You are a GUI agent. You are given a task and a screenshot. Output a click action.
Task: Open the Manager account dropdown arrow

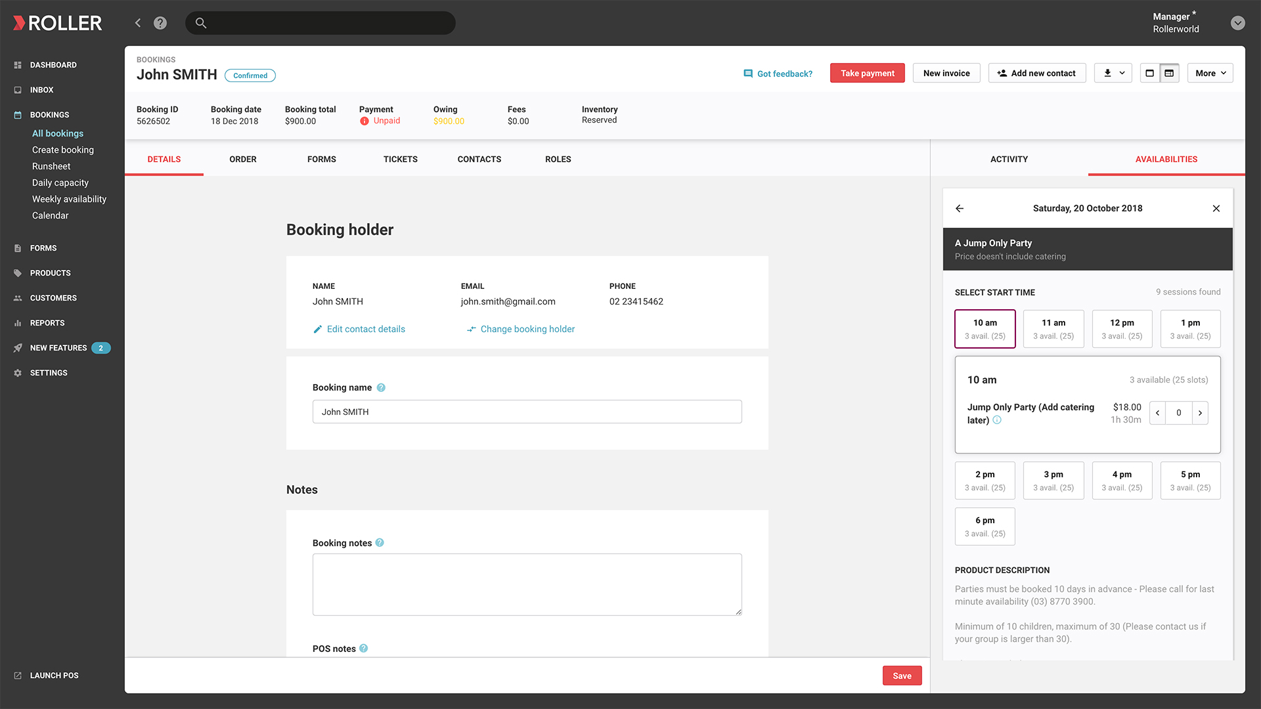coord(1237,23)
